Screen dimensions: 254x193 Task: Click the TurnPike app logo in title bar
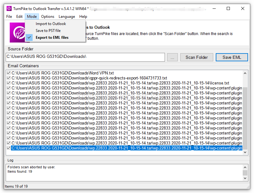pos(9,8)
